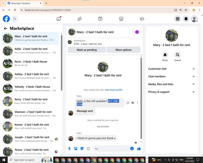
Task: Open the Gaming controller icon
Action: point(142,19)
